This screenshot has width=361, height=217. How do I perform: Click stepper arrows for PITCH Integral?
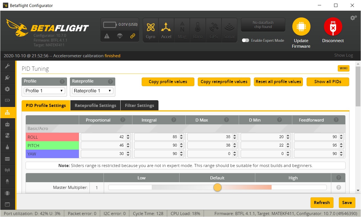click(181, 145)
